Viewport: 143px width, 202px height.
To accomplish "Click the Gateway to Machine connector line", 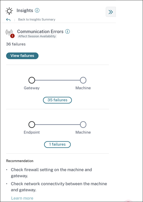I will click(57, 80).
